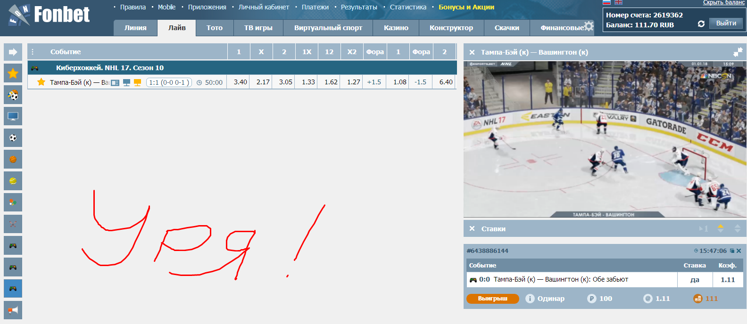Screen dimensions: 747x324
Task: Select table tennis icon in sidebar
Action: click(13, 202)
